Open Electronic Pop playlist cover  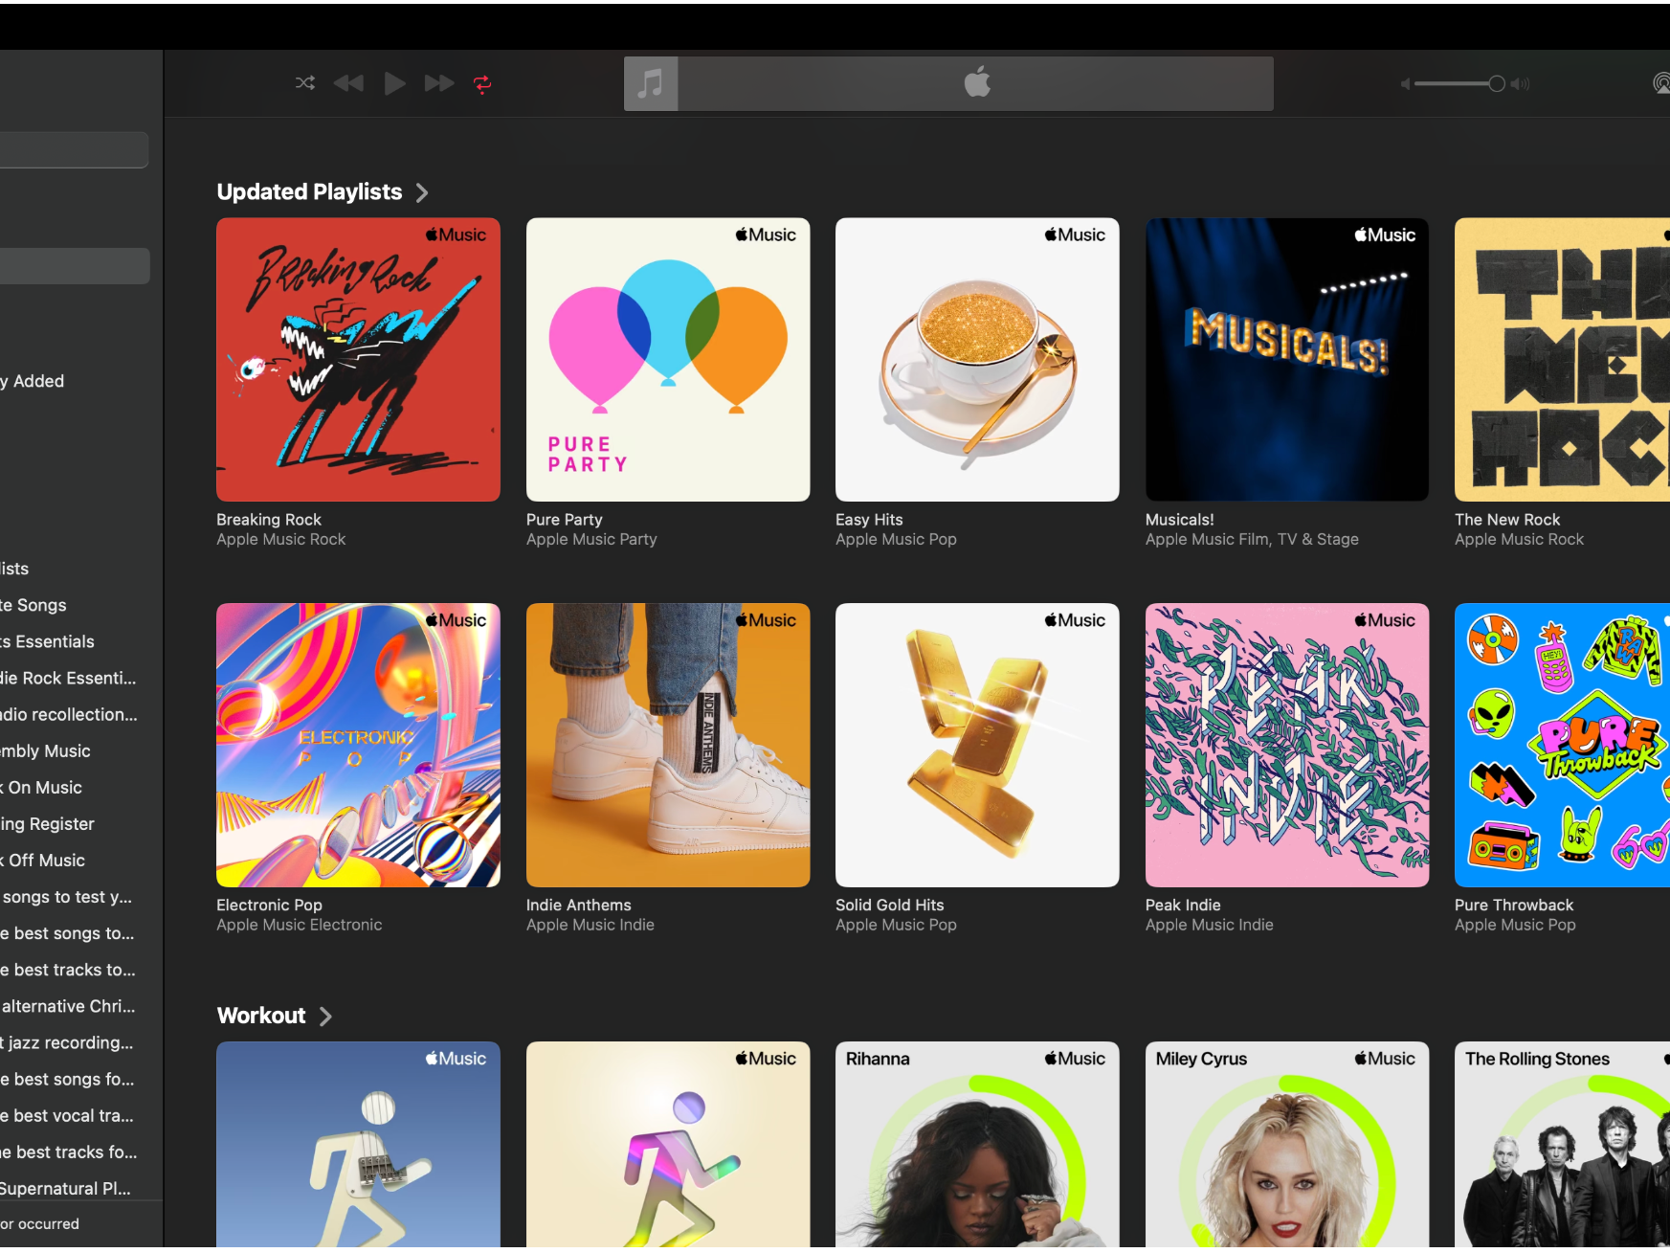click(358, 745)
